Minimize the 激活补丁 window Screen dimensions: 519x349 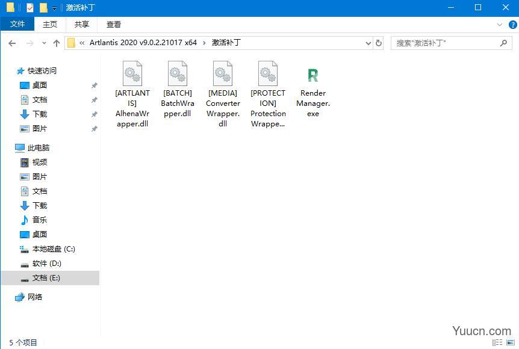pyautogui.click(x=451, y=7)
